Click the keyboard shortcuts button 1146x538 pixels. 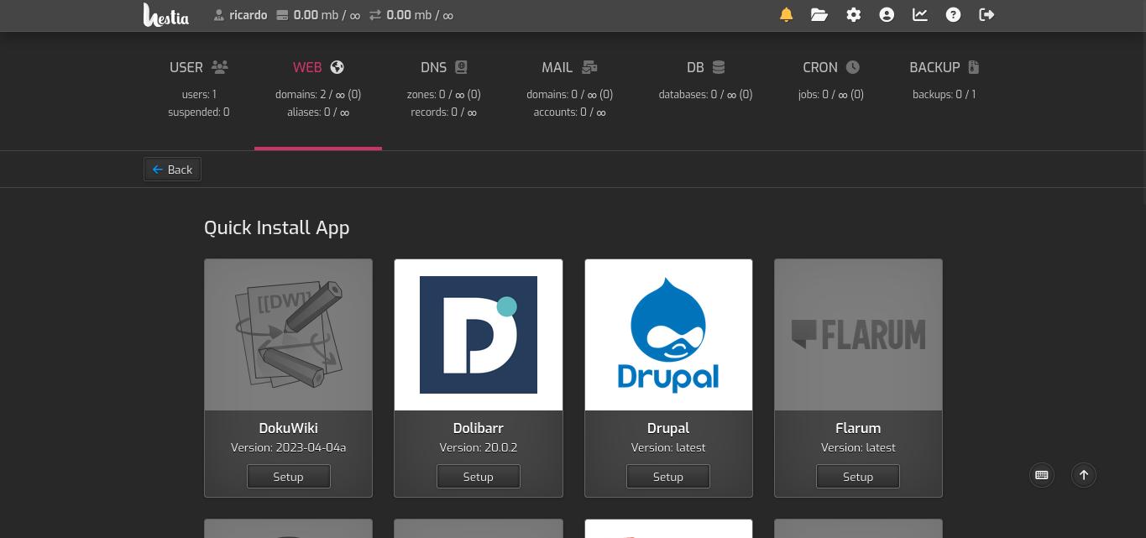1042,475
